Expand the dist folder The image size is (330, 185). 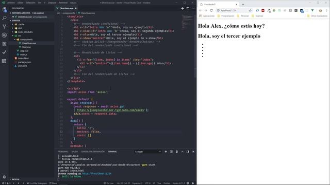coord(20,28)
